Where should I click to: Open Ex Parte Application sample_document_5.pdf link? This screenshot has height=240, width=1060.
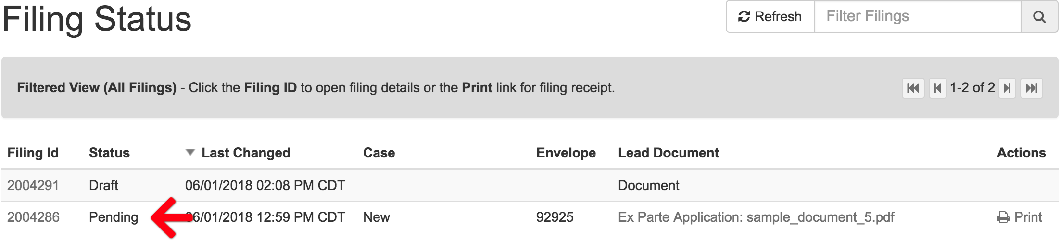pyautogui.click(x=756, y=217)
